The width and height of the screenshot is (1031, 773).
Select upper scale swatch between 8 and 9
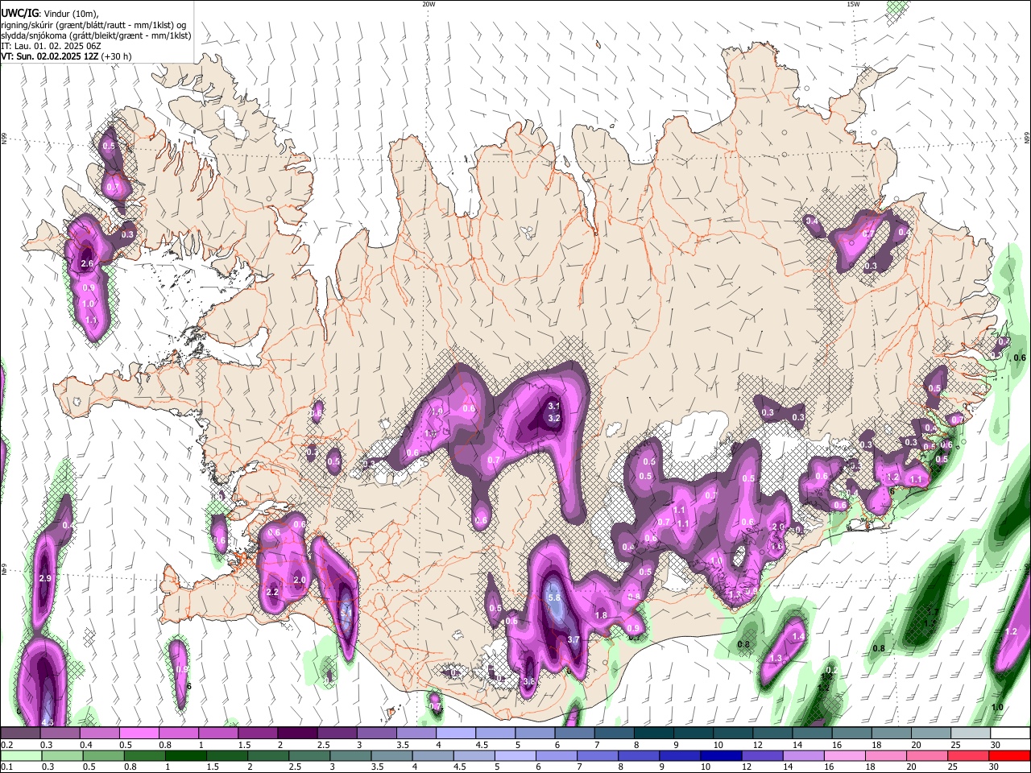pyautogui.click(x=656, y=734)
